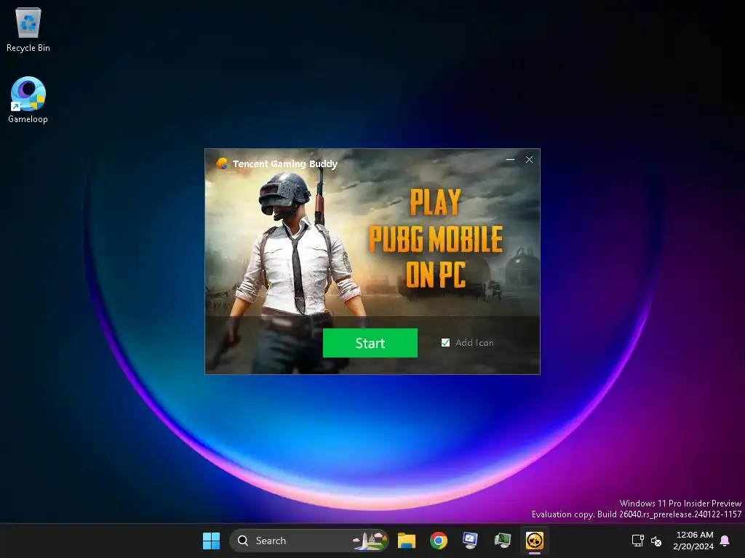Open the green monitor app in taskbar
This screenshot has width=745, height=558.
pyautogui.click(x=502, y=541)
